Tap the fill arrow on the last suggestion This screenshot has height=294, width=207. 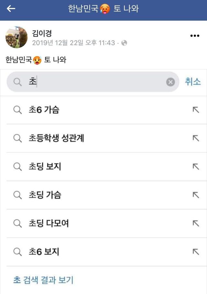(195, 252)
